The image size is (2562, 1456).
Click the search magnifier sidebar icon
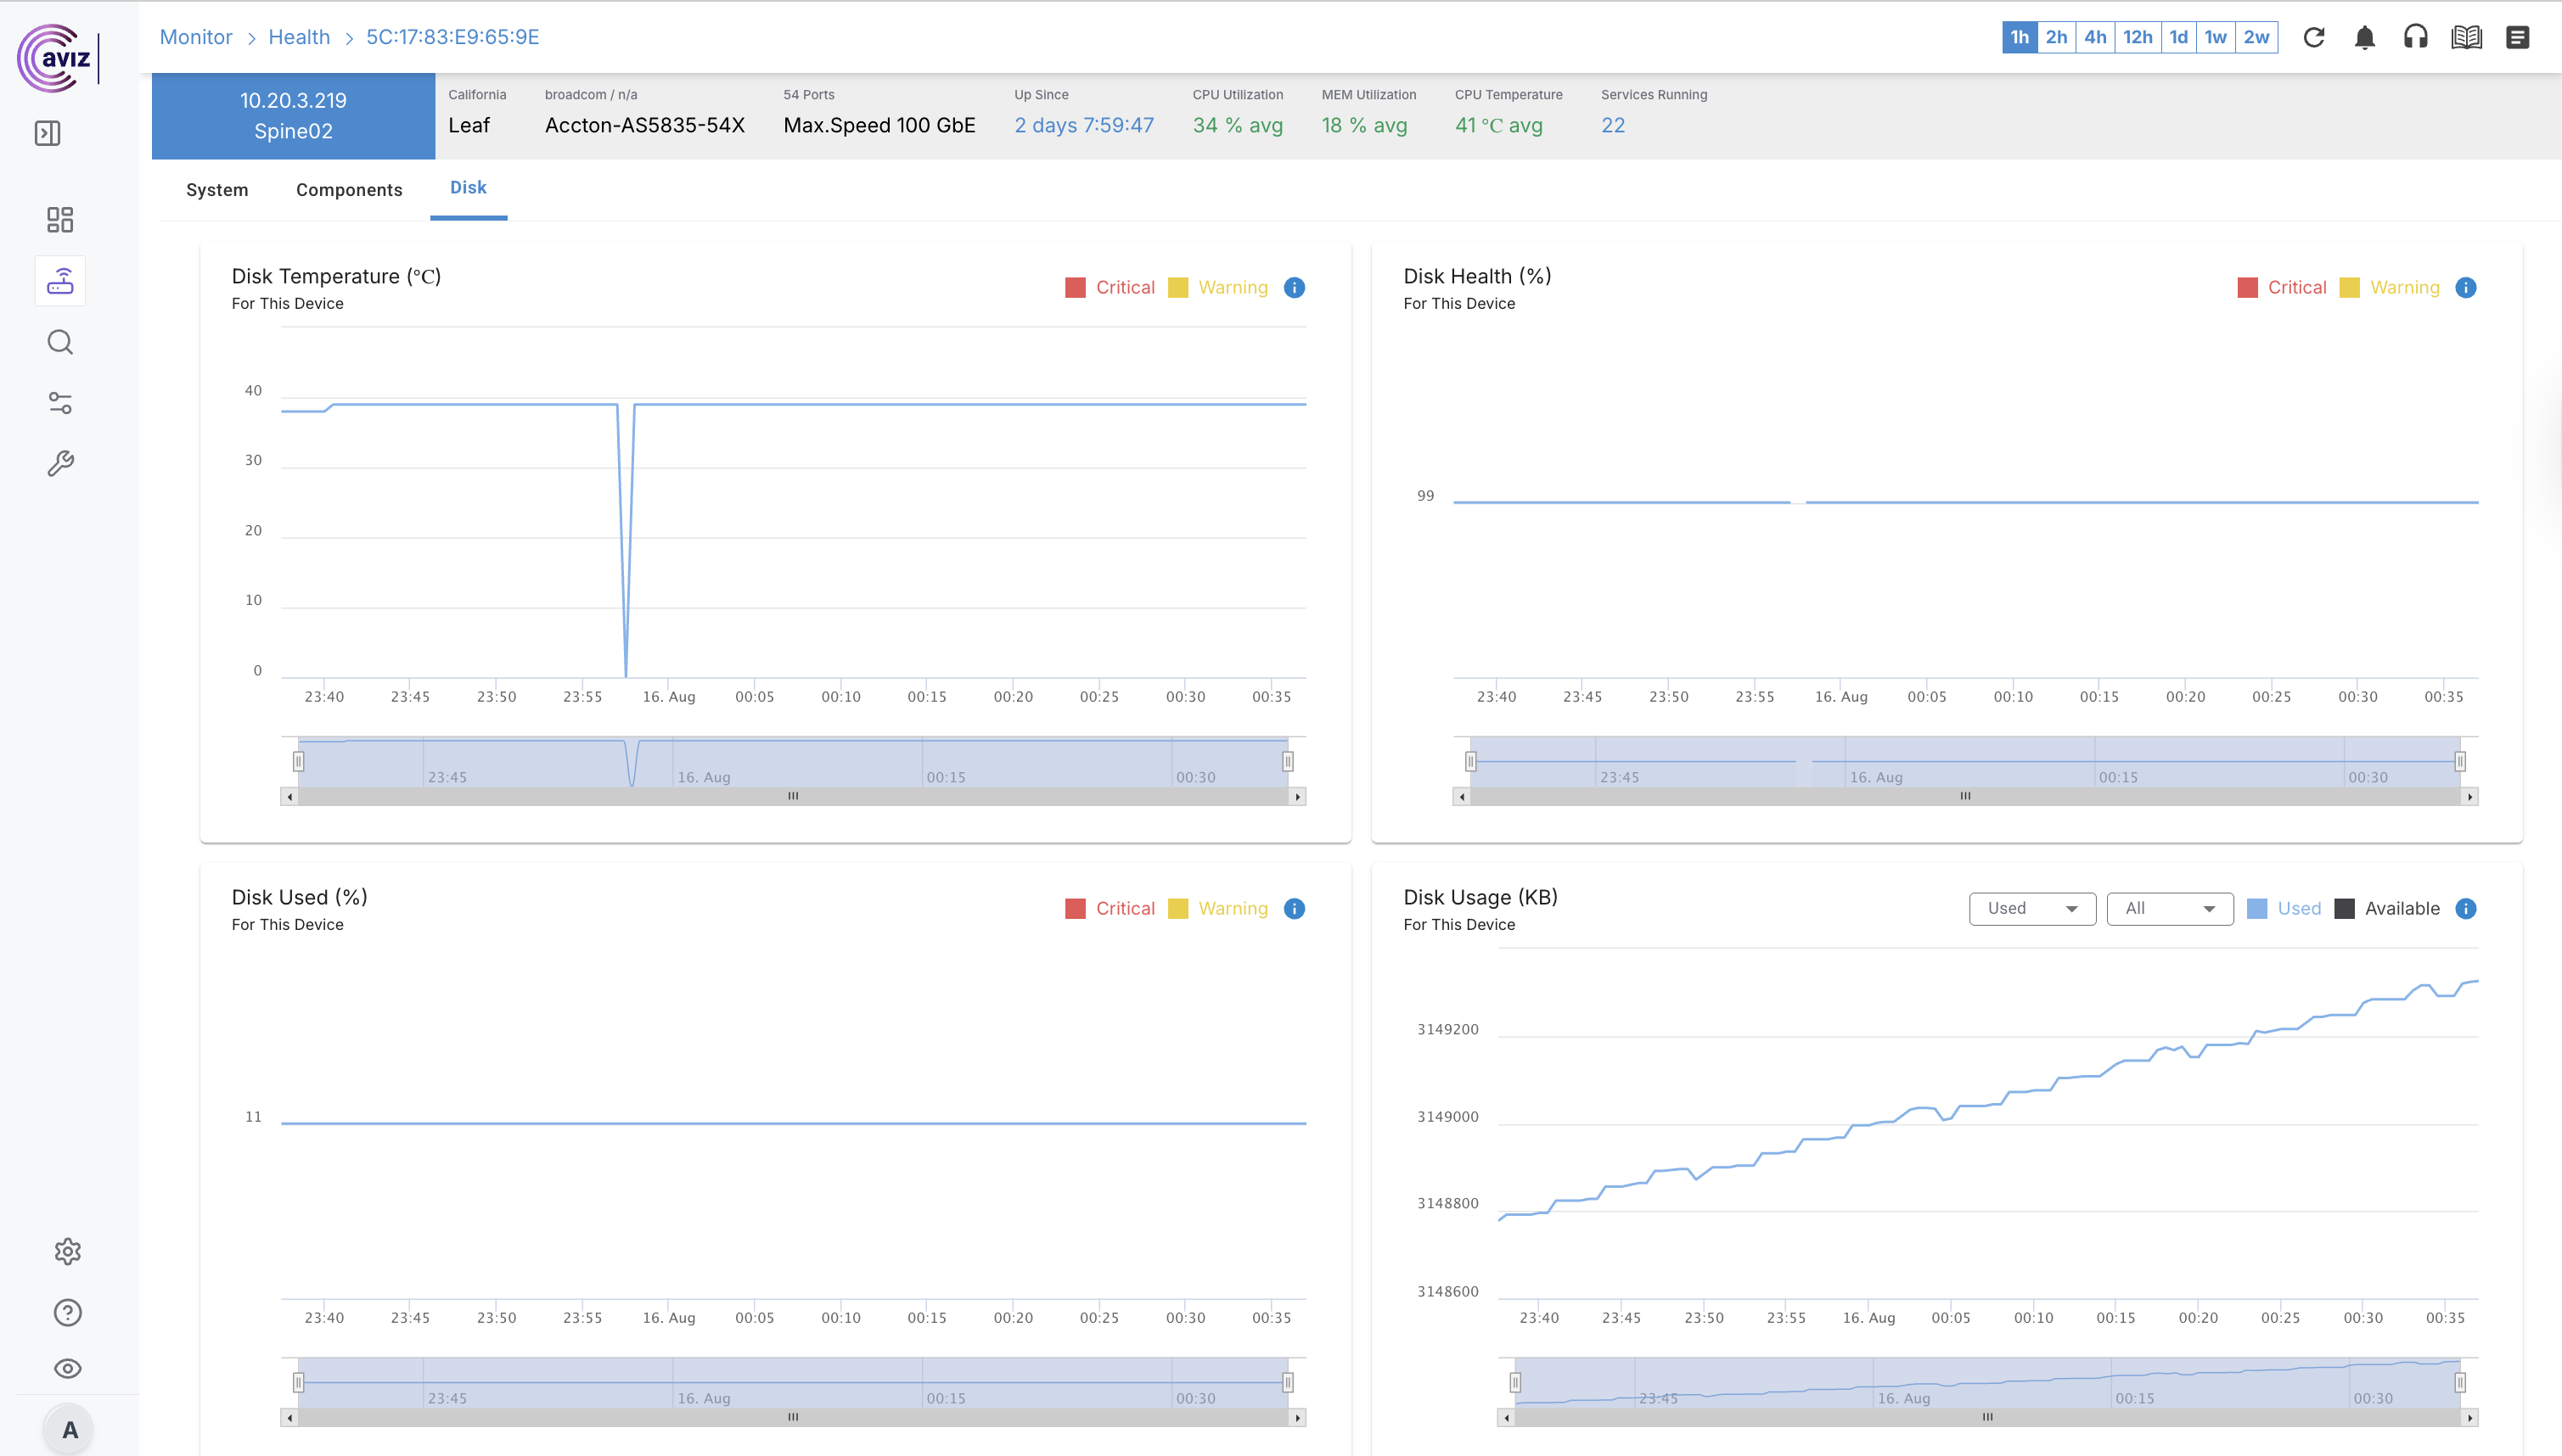click(60, 342)
